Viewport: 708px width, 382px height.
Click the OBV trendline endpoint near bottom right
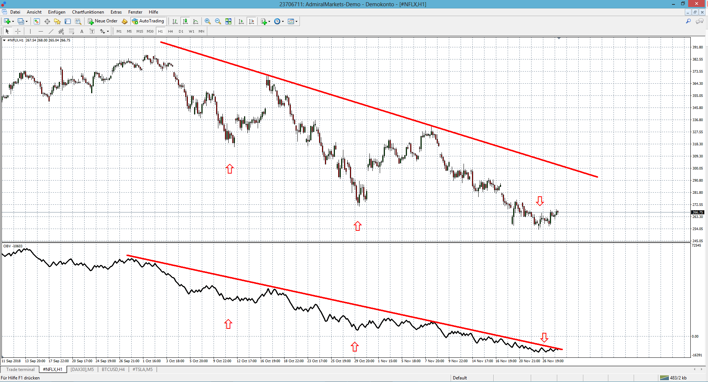pos(562,349)
